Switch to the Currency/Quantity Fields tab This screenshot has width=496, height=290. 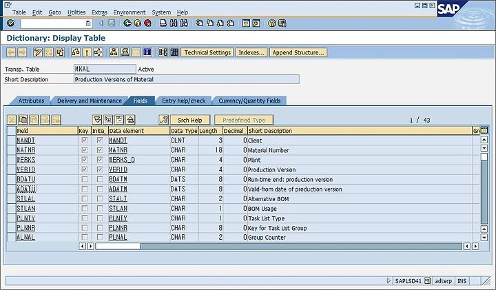(x=249, y=101)
